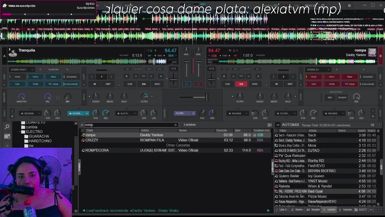This screenshot has width=385, height=217.
Task: Switch to the Karaoke tab
Action: 345,210
